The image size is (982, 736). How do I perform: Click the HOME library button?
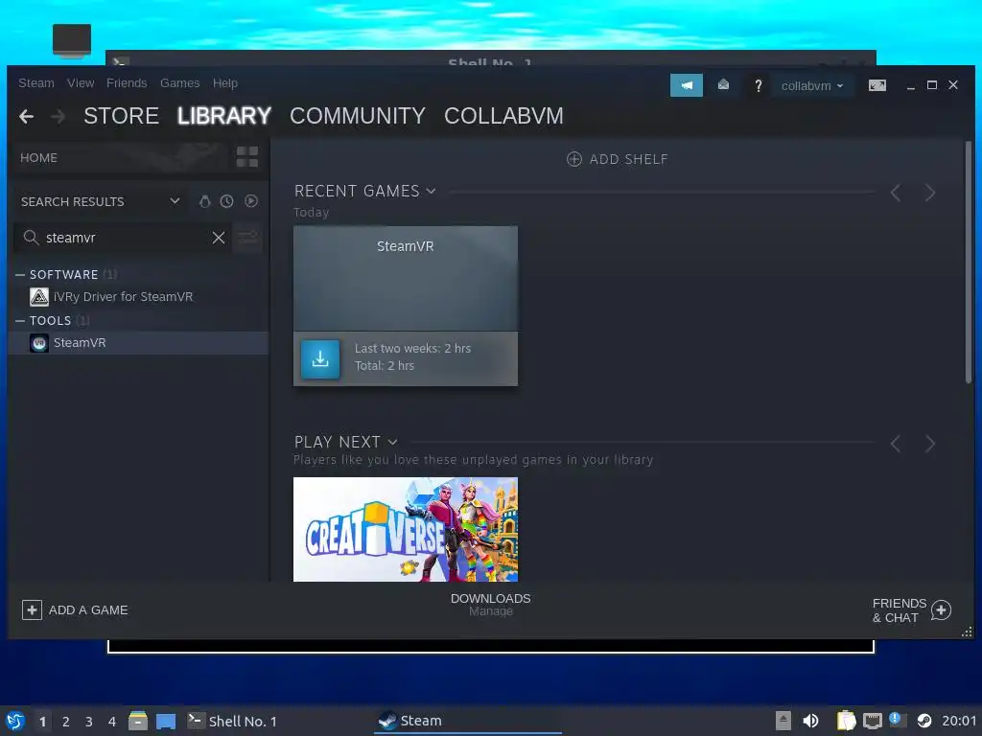pos(119,158)
